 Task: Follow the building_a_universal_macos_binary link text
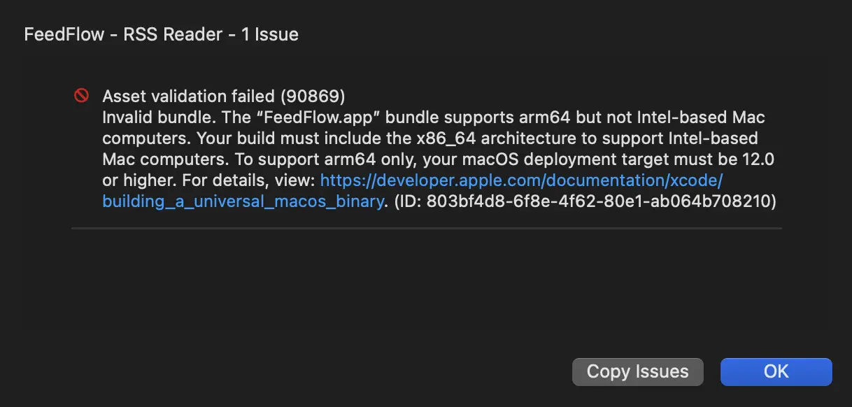243,202
